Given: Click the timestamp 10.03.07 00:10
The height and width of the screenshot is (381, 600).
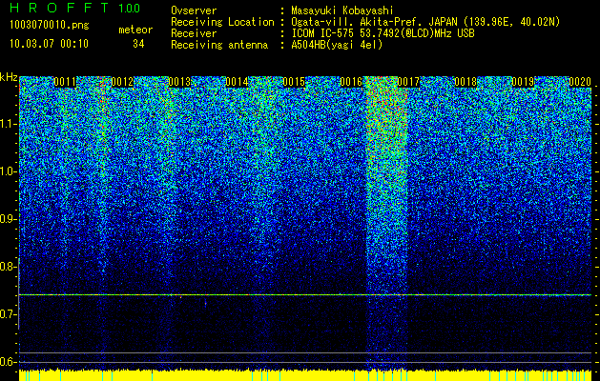Looking at the screenshot, I should pyautogui.click(x=49, y=44).
